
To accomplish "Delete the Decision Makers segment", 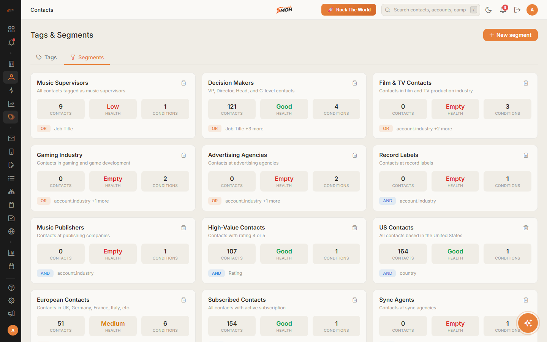I will pyautogui.click(x=355, y=83).
